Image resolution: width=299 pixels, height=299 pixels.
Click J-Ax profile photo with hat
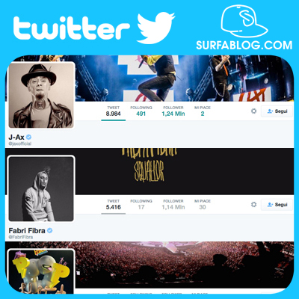click(x=41, y=95)
